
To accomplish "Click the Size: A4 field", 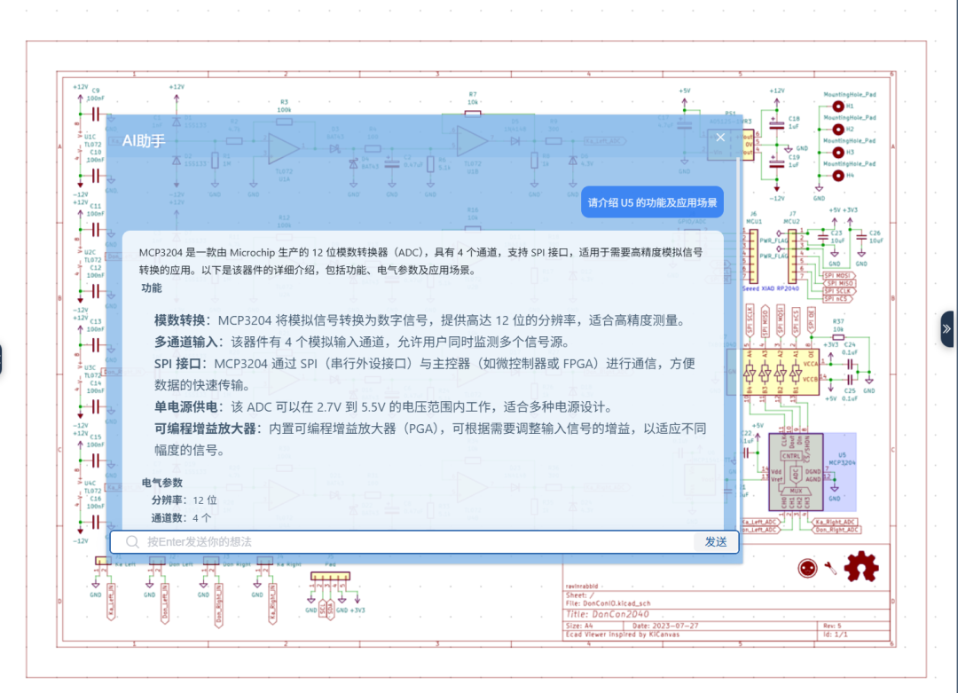I will click(580, 626).
